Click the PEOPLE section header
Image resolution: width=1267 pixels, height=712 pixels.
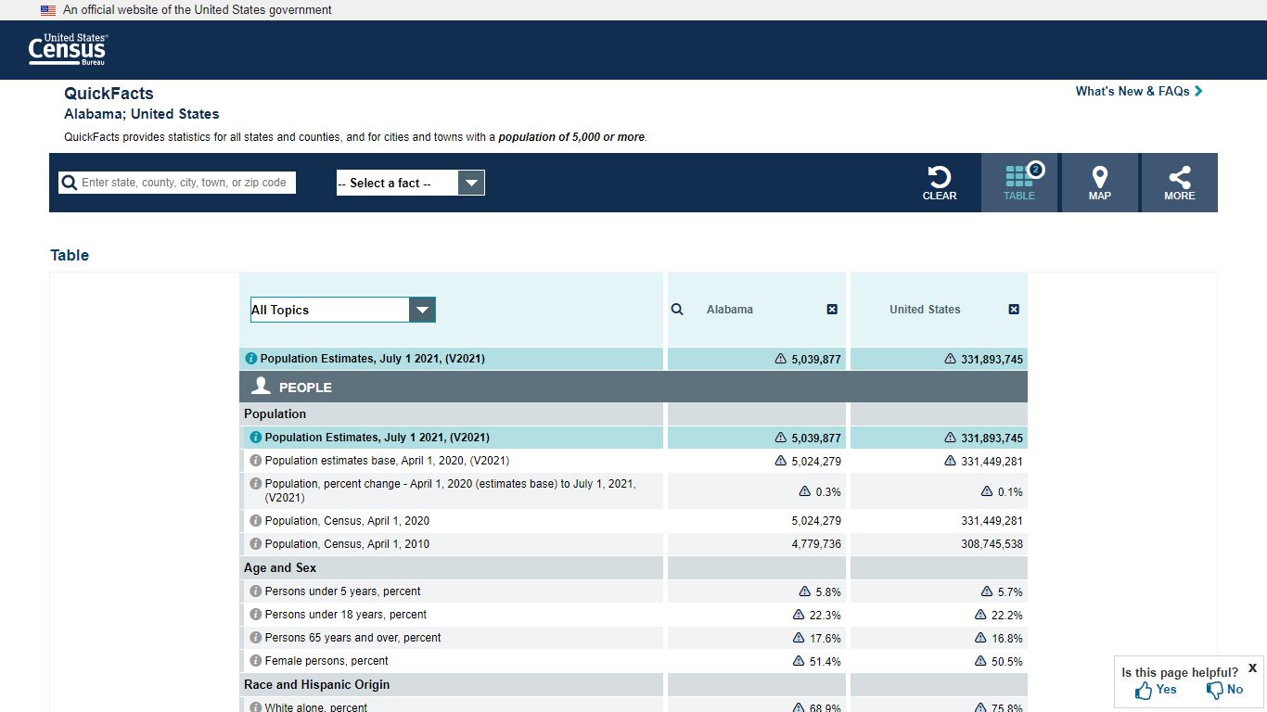point(633,387)
